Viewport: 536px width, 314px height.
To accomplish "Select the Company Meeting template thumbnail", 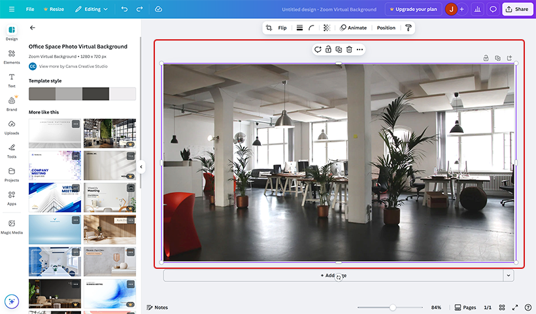I will coord(55,166).
